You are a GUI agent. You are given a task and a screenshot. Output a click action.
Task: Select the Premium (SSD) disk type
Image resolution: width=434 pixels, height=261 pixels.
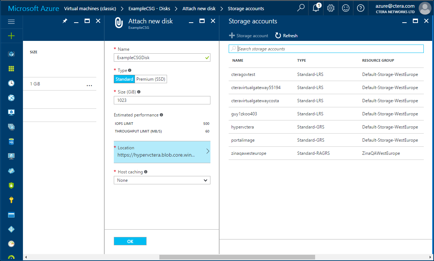151,79
